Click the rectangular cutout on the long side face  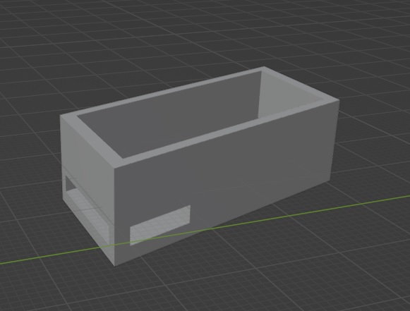(x=160, y=225)
